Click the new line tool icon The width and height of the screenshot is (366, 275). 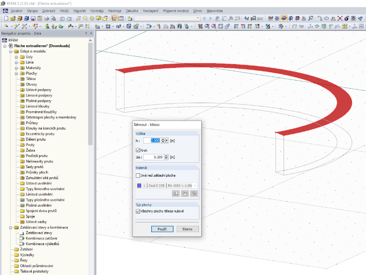pyautogui.click(x=16, y=26)
